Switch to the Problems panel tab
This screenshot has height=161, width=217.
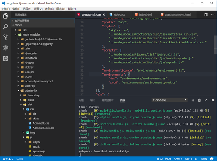pyautogui.click(x=81, y=100)
